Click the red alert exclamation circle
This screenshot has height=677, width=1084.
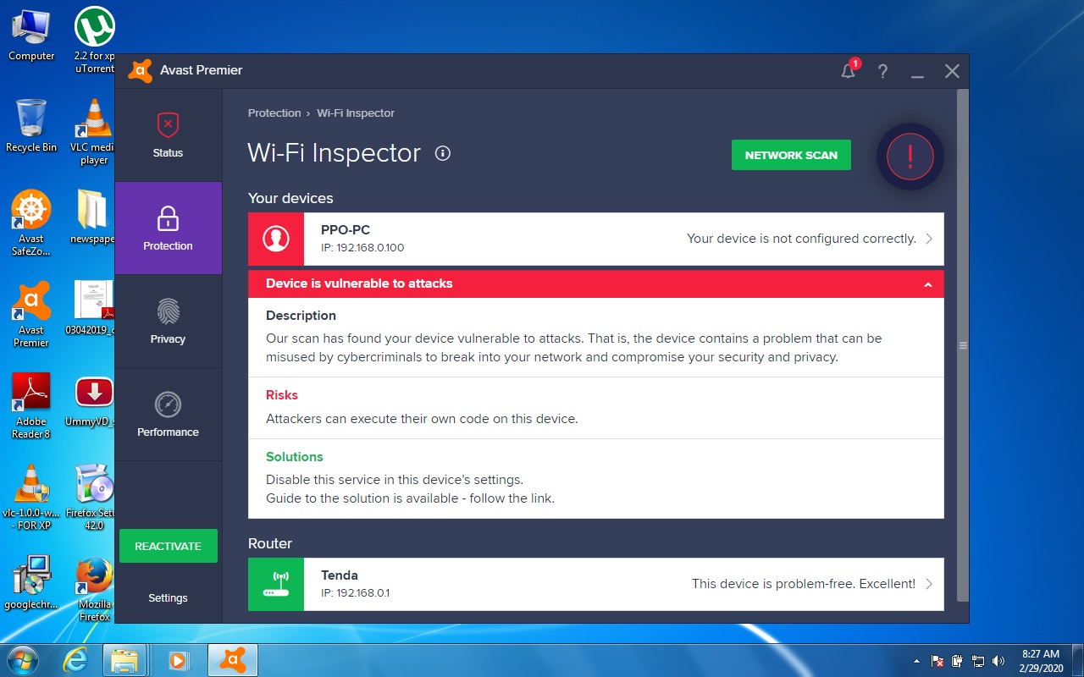(910, 157)
